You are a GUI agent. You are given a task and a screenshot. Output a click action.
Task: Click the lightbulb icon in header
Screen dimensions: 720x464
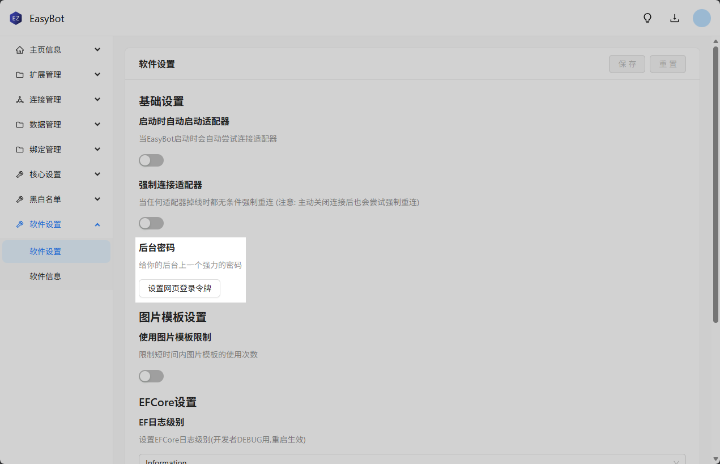point(647,18)
